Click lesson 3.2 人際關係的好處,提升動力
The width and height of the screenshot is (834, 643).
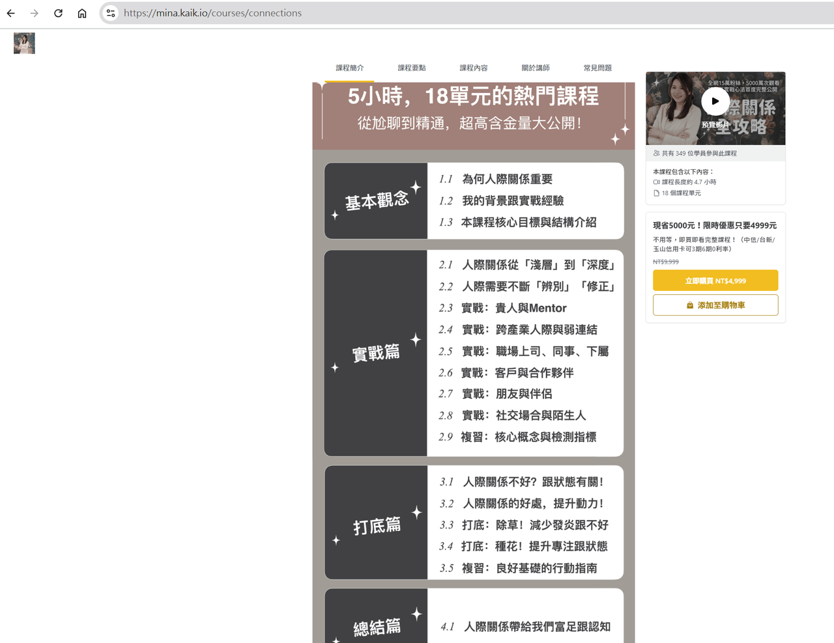click(522, 503)
